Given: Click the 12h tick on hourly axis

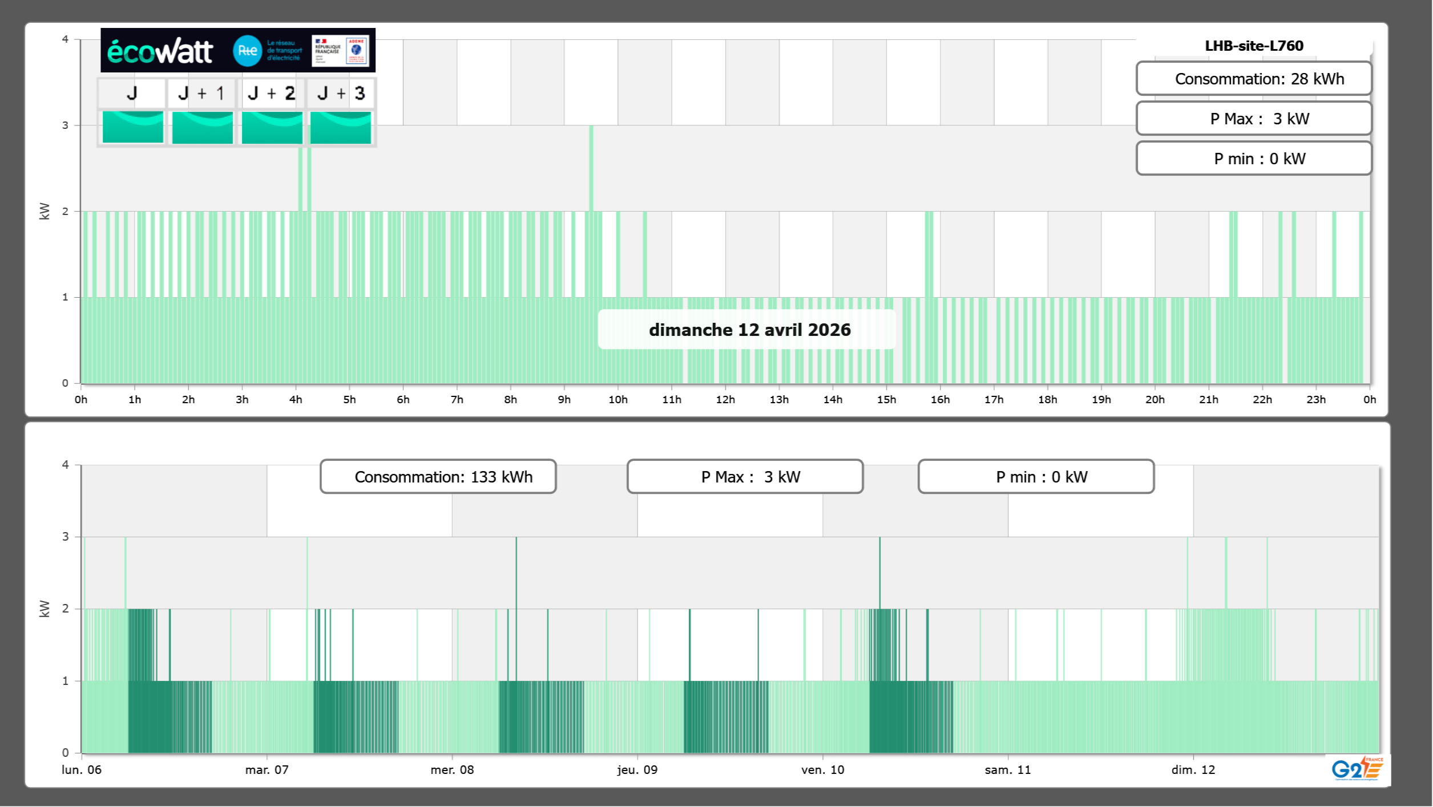Looking at the screenshot, I should tap(725, 399).
